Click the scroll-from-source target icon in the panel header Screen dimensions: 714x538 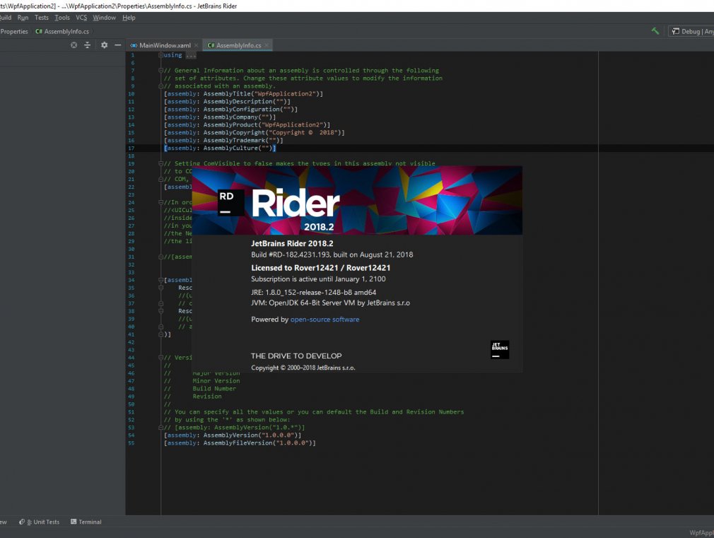pyautogui.click(x=74, y=45)
